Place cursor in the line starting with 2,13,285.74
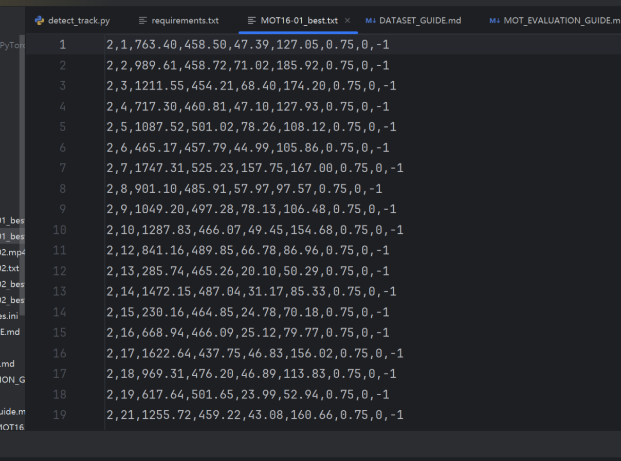 pos(247,271)
